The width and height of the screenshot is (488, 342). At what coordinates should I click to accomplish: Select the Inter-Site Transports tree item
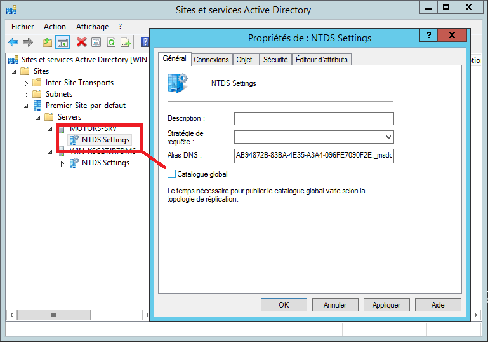pos(79,83)
